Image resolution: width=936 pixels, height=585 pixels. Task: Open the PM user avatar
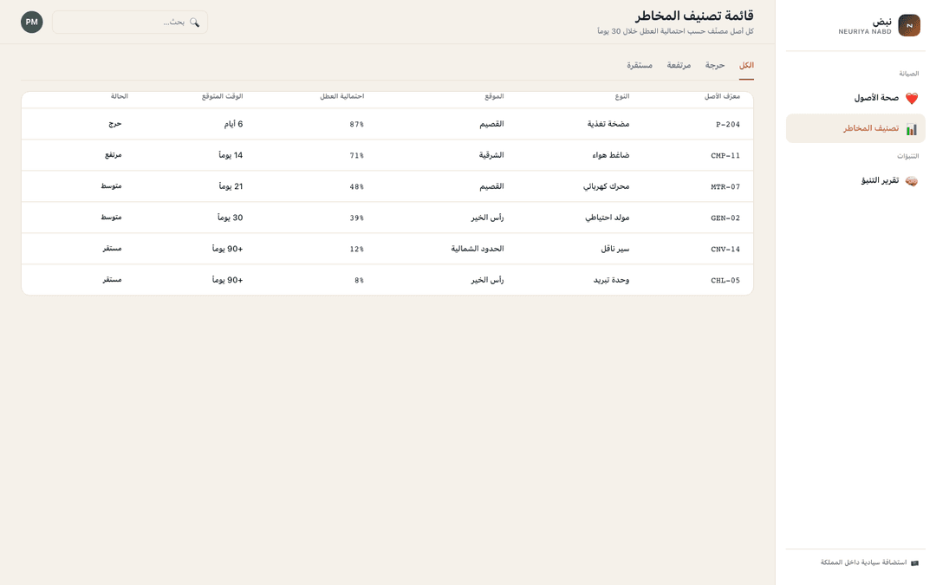[32, 22]
